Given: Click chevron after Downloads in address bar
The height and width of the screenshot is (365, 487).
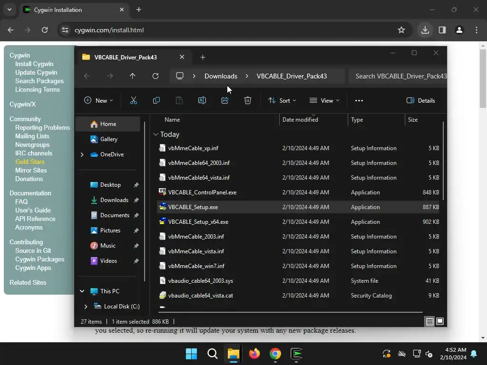Looking at the screenshot, I should tap(247, 76).
